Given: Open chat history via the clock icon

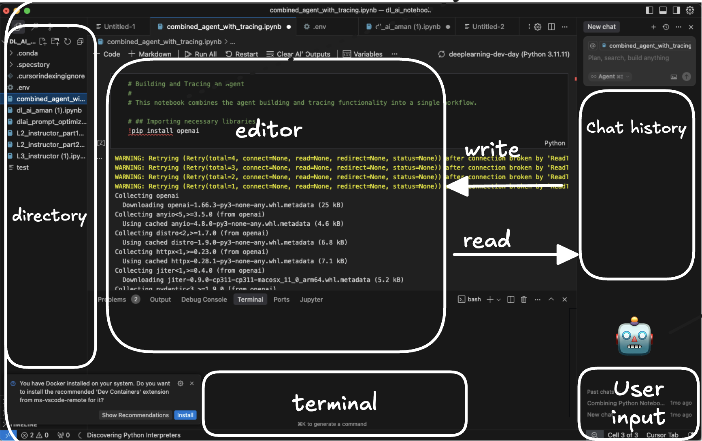Looking at the screenshot, I should (666, 27).
